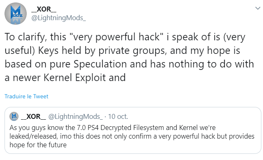263x160 pixels.
Task: Click the Kernel Exploit text in tweet
Action: click(x=75, y=78)
